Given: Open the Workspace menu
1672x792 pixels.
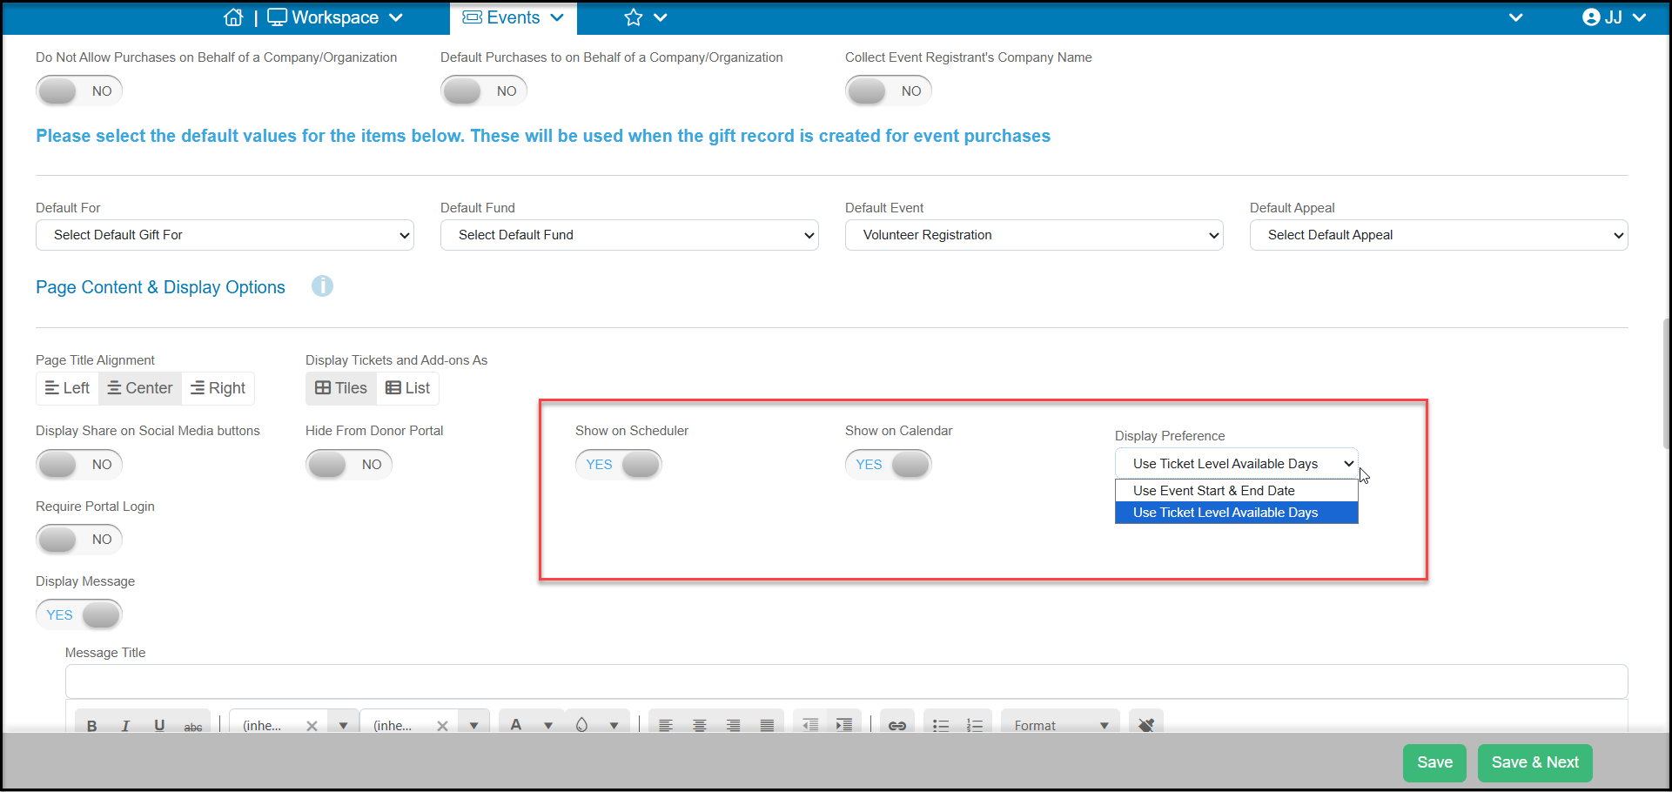Looking at the screenshot, I should (x=335, y=17).
